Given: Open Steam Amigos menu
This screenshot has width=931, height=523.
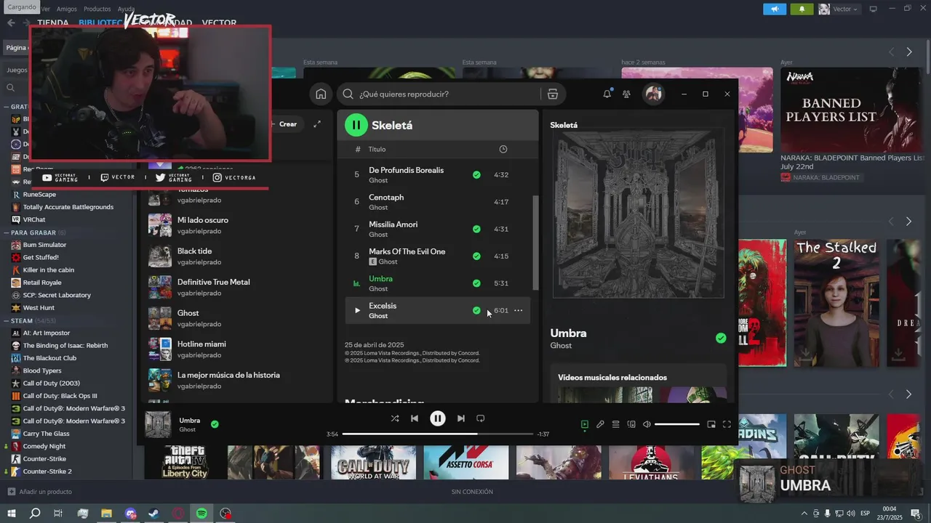Looking at the screenshot, I should tap(67, 9).
